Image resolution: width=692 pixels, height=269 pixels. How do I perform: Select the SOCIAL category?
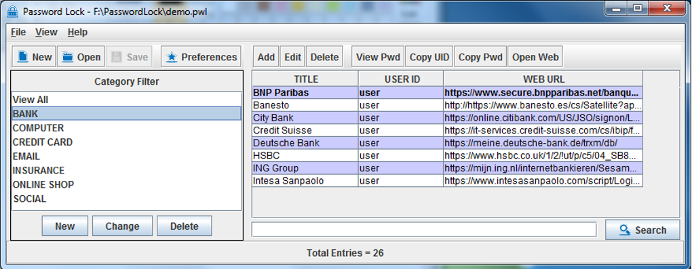126,199
